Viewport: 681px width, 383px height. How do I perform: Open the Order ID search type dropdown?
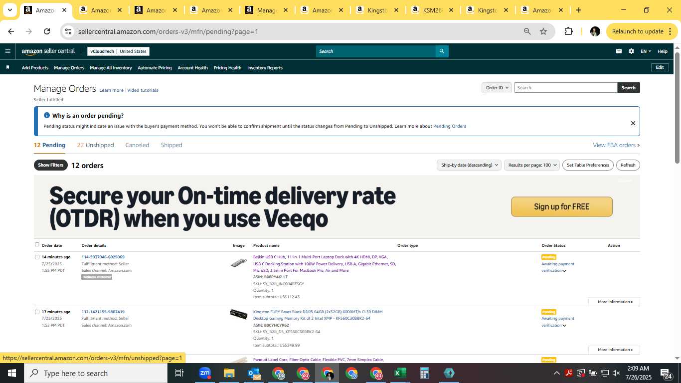497,88
